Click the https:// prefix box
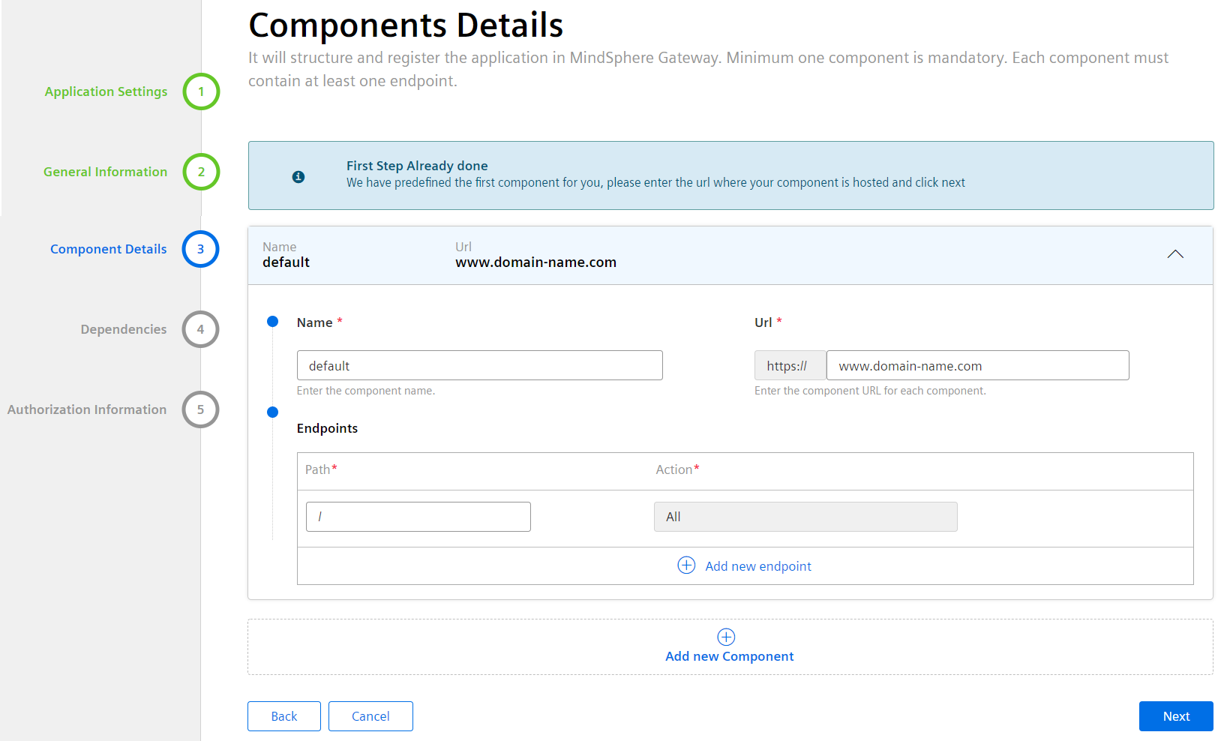Image resolution: width=1224 pixels, height=741 pixels. tap(790, 365)
